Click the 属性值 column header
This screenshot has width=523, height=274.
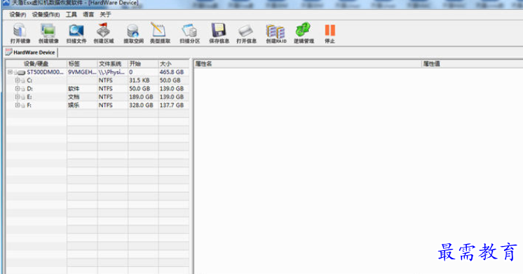click(x=473, y=64)
